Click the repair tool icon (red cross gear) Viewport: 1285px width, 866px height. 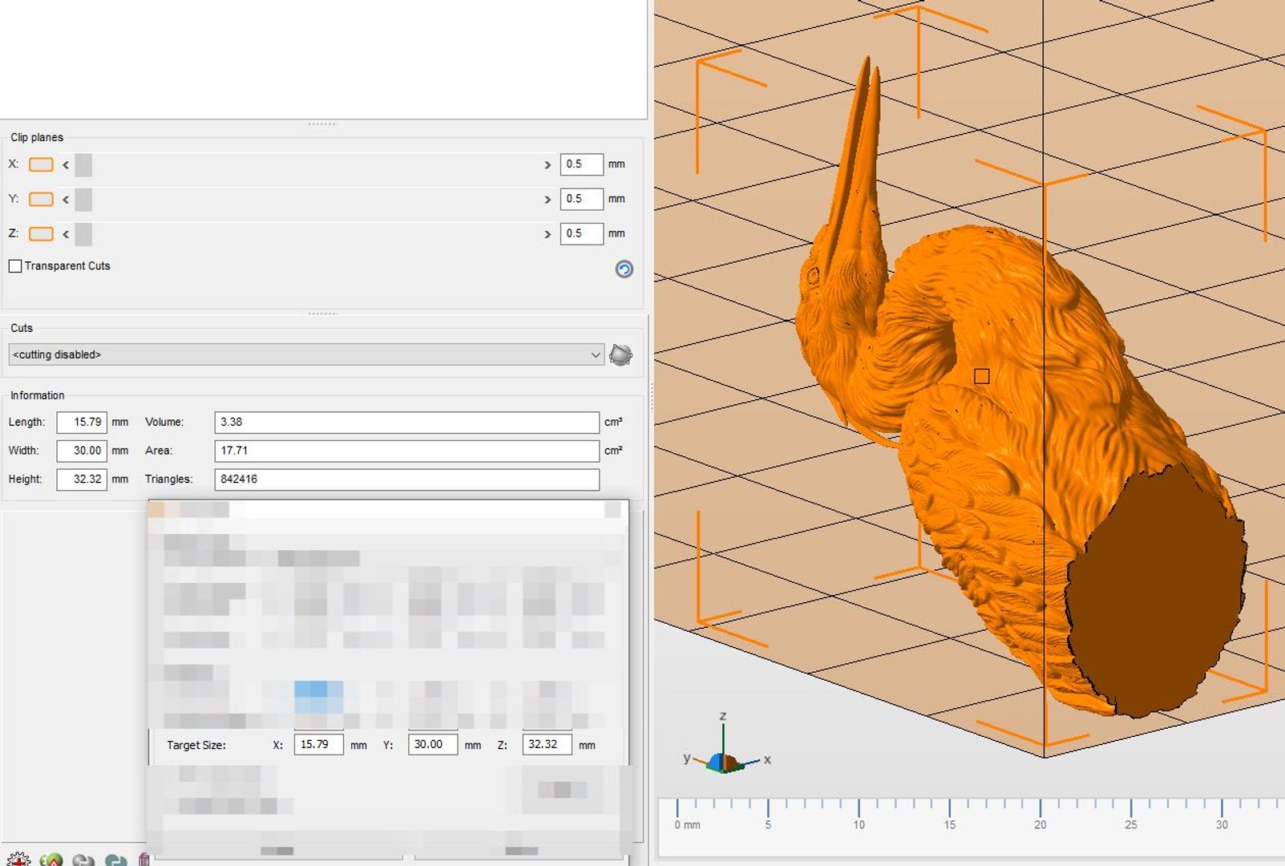pyautogui.click(x=17, y=860)
